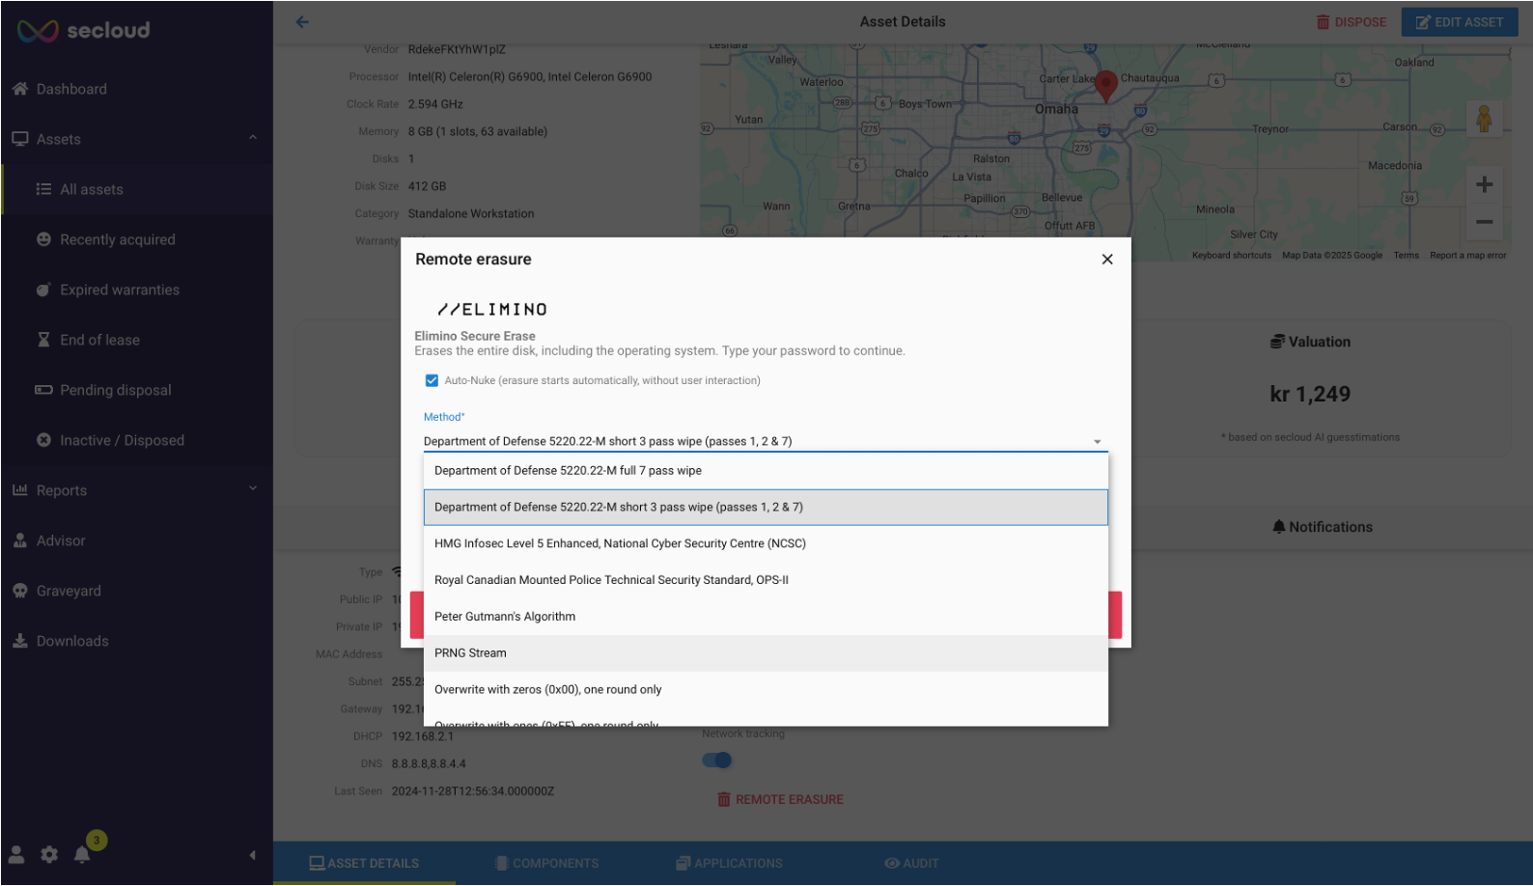Image resolution: width=1533 pixels, height=886 pixels.
Task: Toggle the Network tracking switch
Action: (x=717, y=761)
